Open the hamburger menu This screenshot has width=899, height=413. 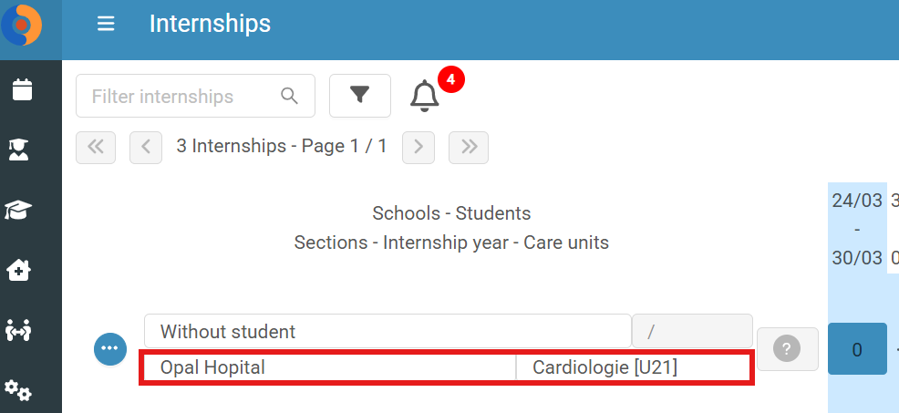[x=106, y=24]
